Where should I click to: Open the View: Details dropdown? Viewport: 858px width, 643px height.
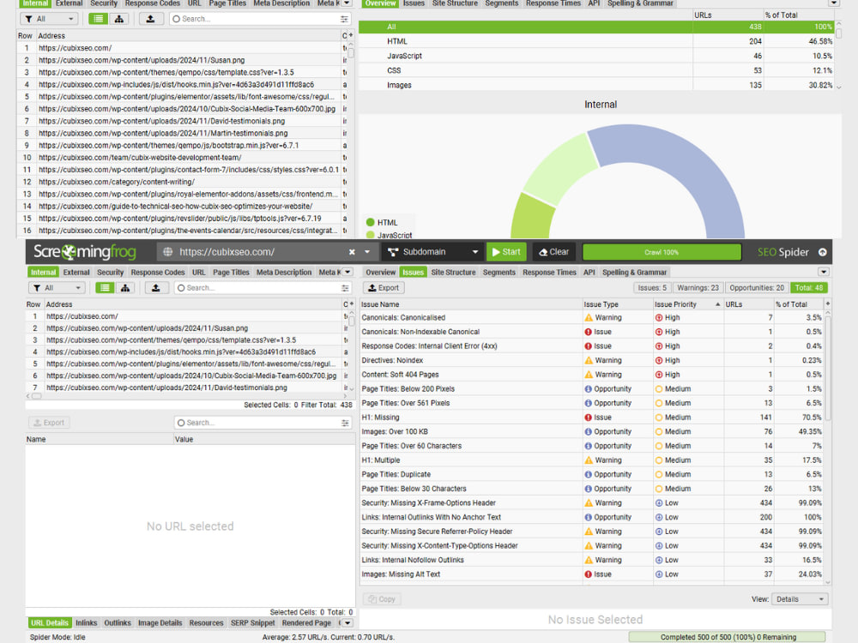[800, 599]
